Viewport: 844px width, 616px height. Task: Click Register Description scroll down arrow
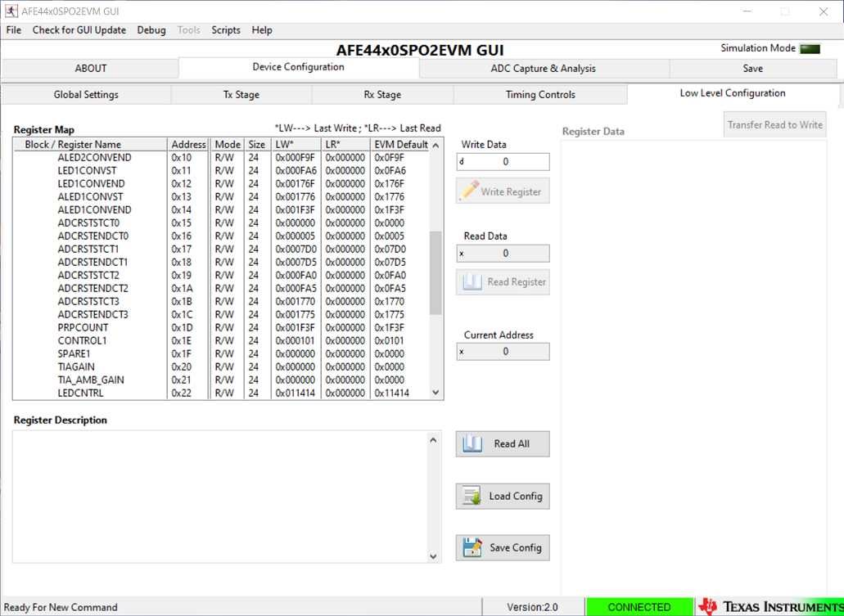(433, 556)
